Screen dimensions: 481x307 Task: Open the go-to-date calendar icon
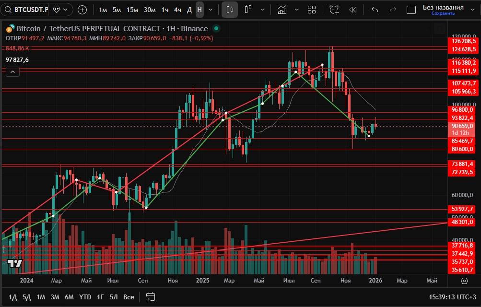coord(150,297)
